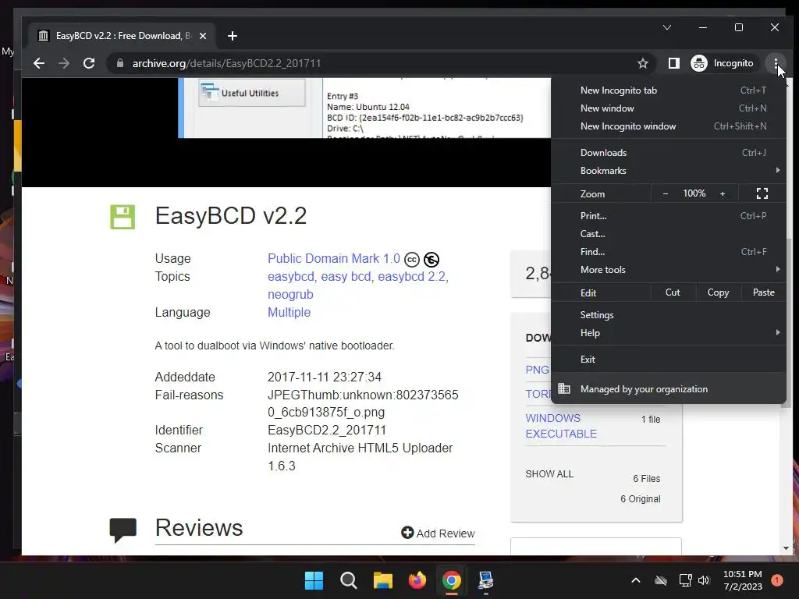
Task: Choose Exit from the Chrome menu
Action: pyautogui.click(x=669, y=360)
